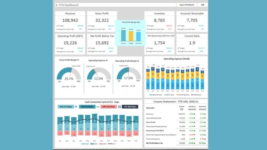This screenshot has width=267, height=150.
Task: Click the Select YTD Month label
Action: [187, 5]
